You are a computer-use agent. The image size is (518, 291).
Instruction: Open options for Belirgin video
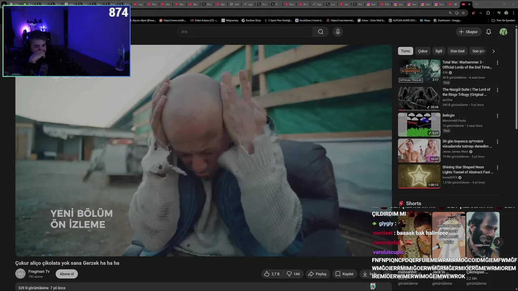pos(497,116)
